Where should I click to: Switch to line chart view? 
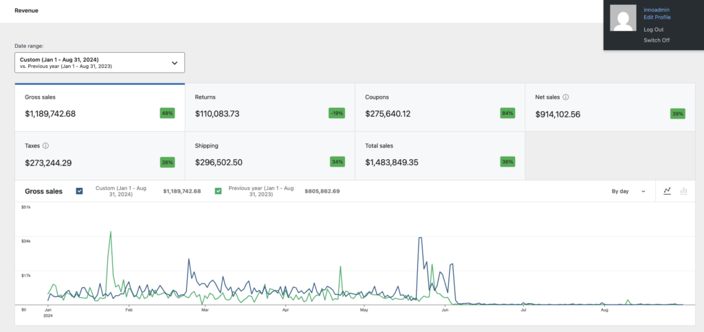(667, 191)
